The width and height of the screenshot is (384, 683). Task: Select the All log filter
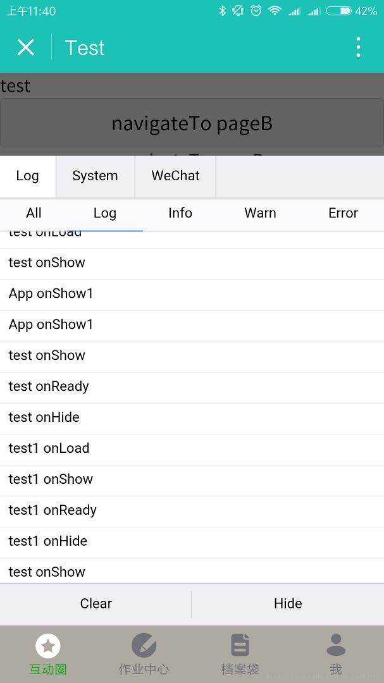point(34,213)
